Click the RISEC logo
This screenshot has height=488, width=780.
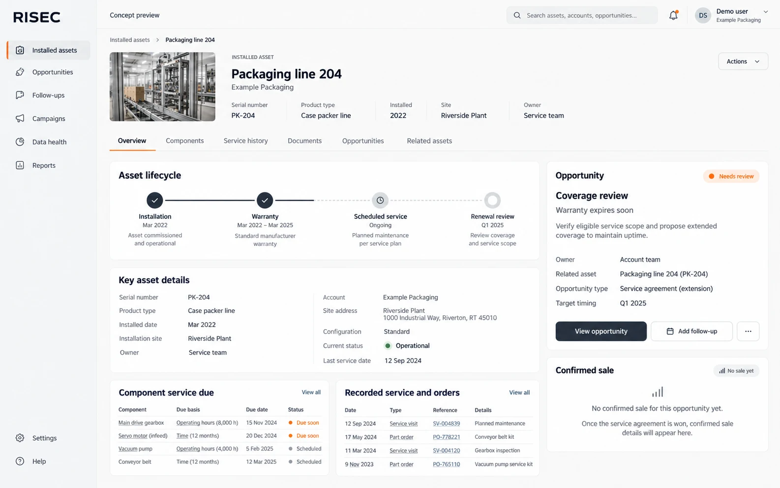coord(37,17)
